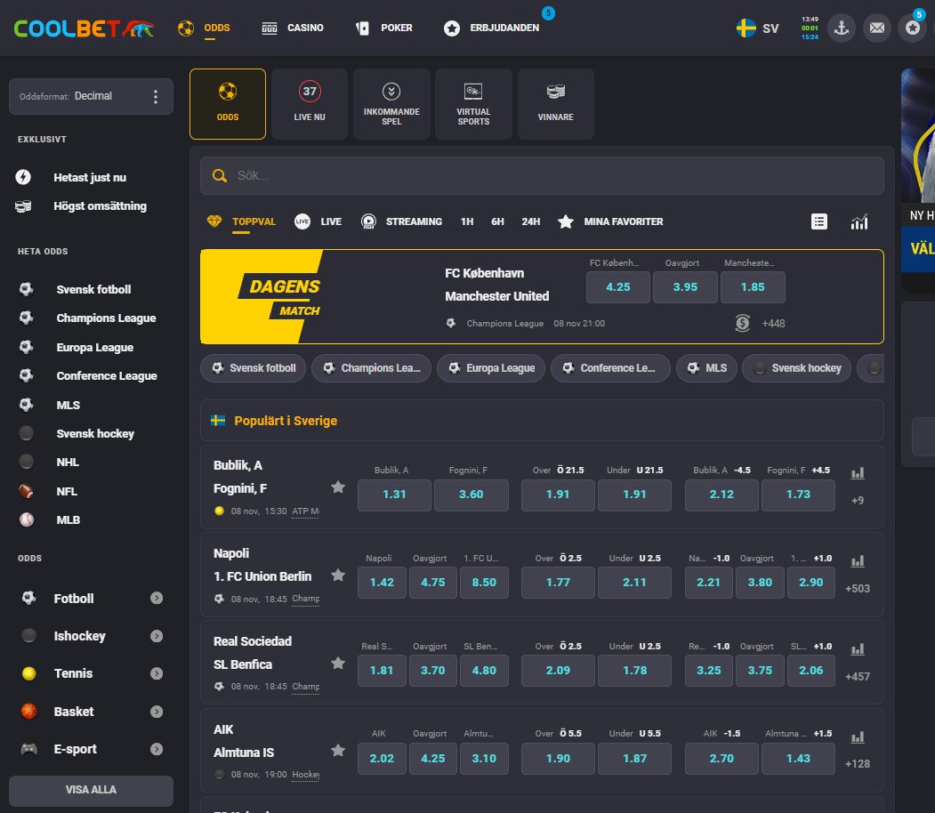
Task: Open the Casino menu item
Action: pos(293,28)
